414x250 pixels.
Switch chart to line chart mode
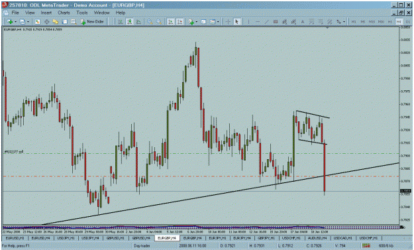[x=138, y=22]
